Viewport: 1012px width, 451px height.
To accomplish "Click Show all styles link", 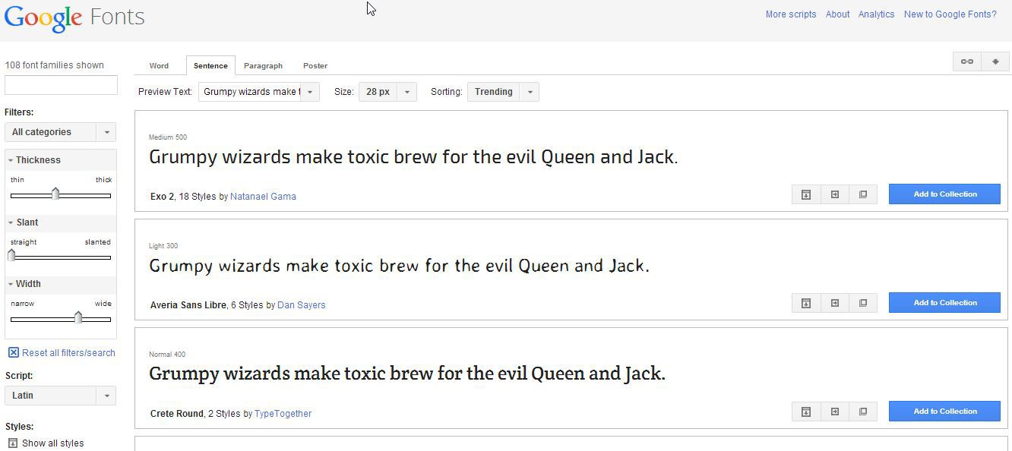I will [x=53, y=443].
